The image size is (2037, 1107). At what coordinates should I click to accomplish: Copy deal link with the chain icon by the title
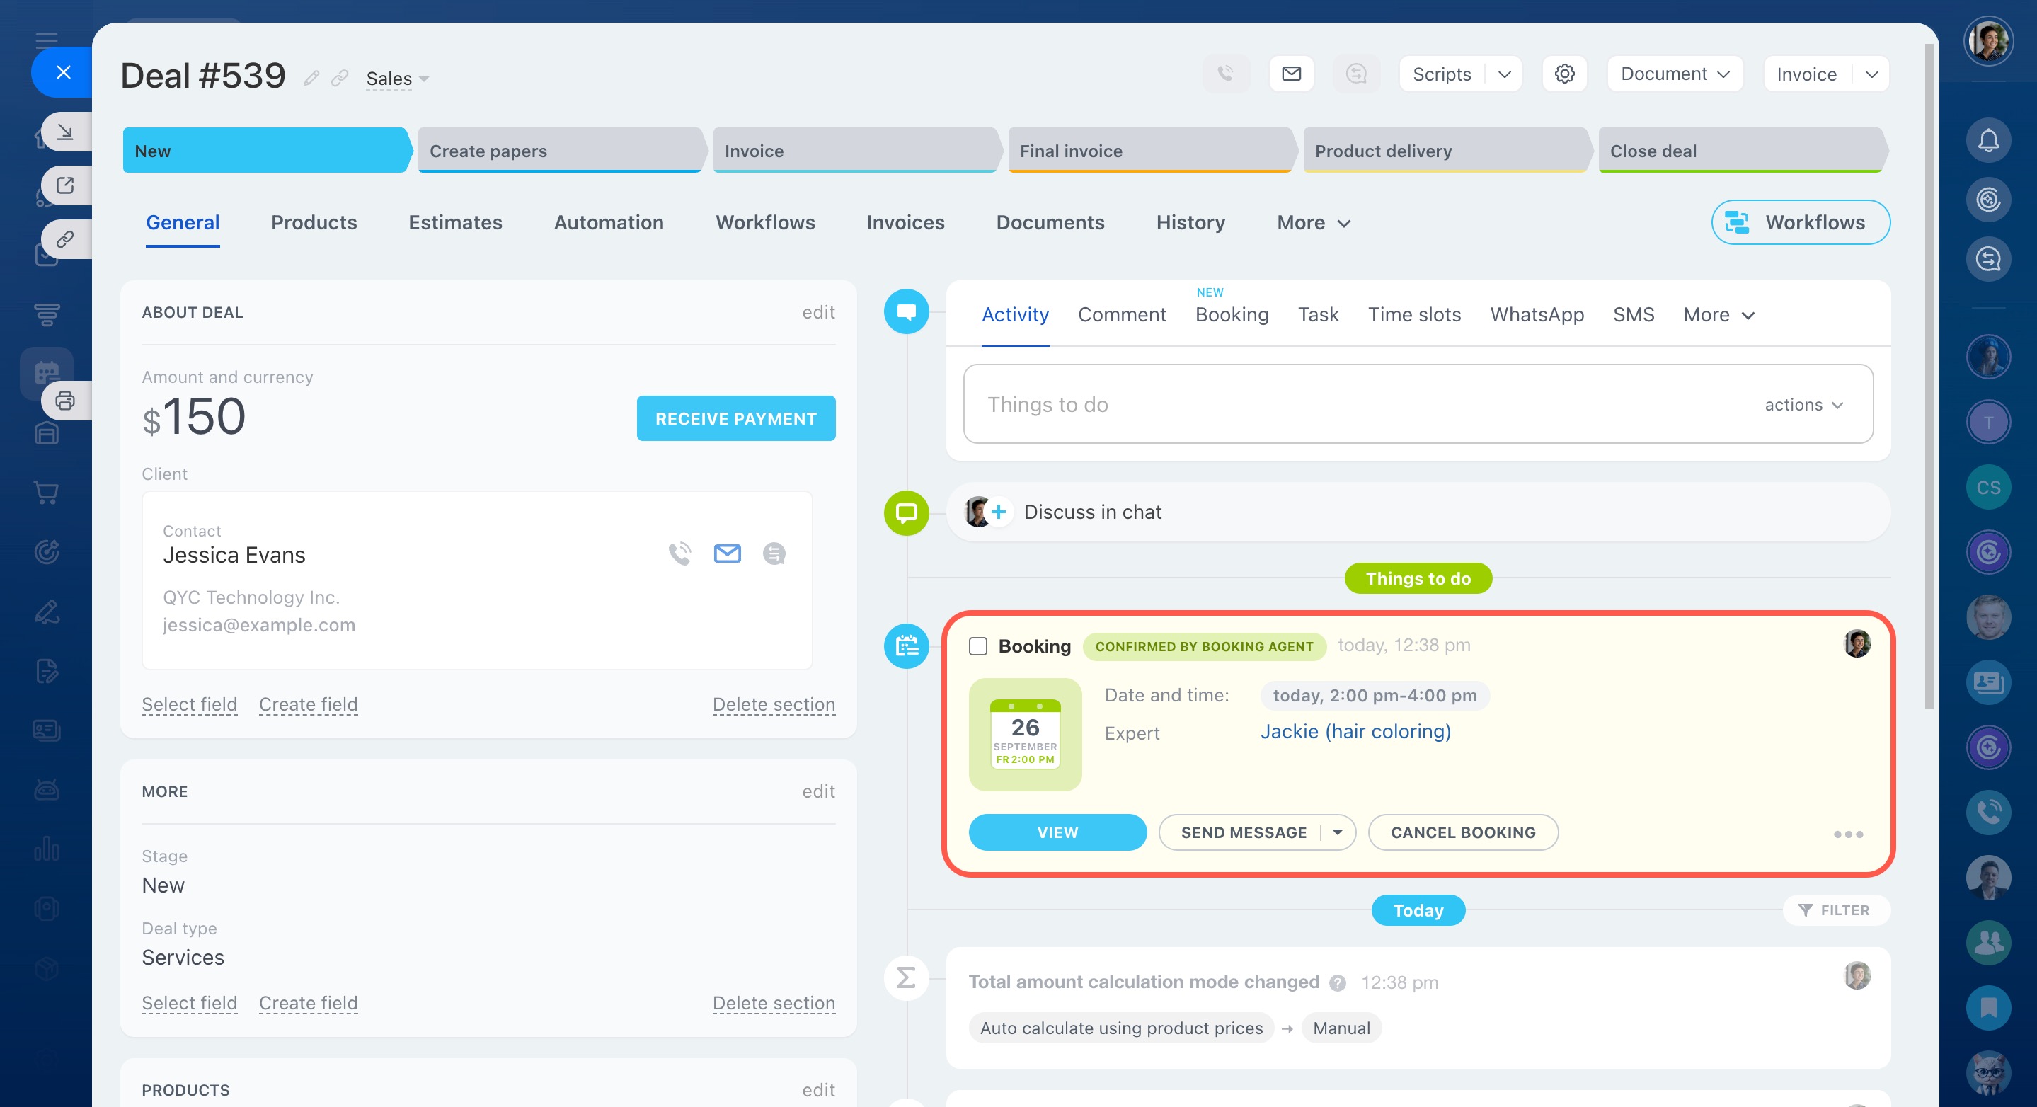(340, 77)
